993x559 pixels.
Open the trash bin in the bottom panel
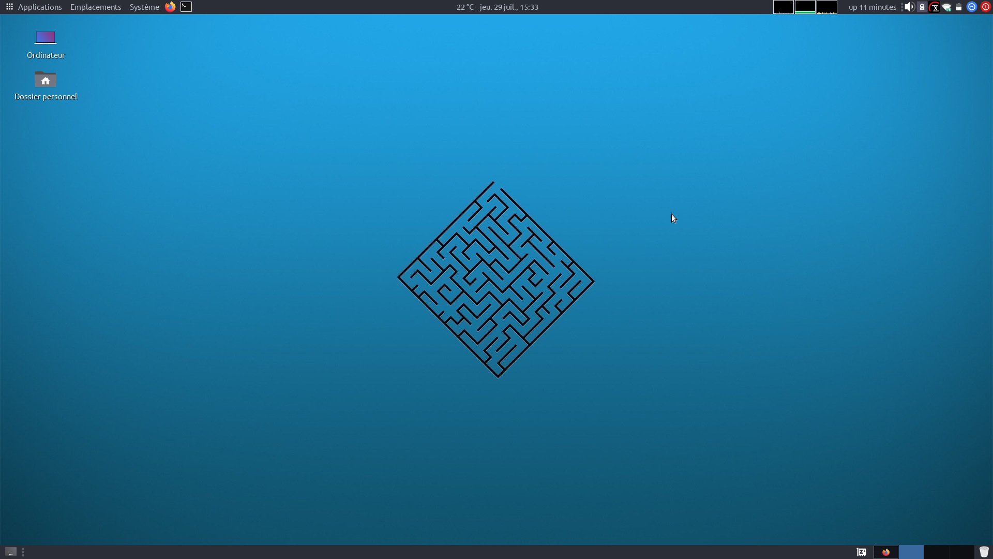[984, 552]
